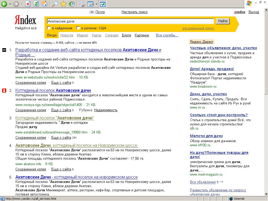Enable the "в найденном" checkbox
Image resolution: width=268 pixels, height=201 pixels.
pyautogui.click(x=49, y=28)
